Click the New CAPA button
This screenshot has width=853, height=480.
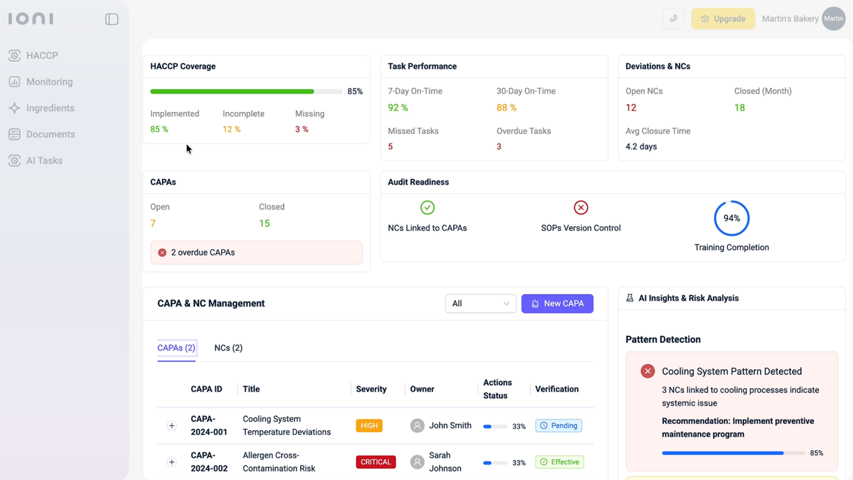[x=557, y=304]
